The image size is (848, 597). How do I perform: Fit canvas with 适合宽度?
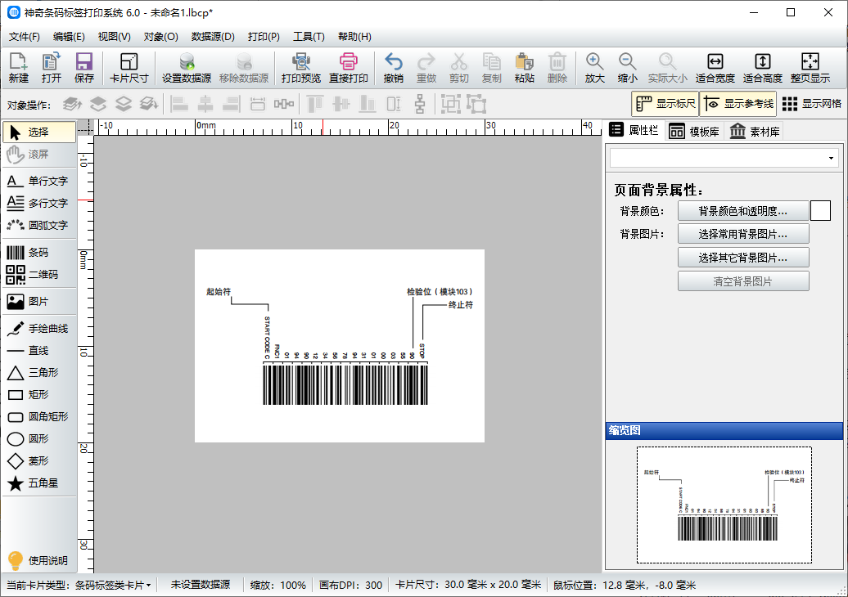click(715, 68)
